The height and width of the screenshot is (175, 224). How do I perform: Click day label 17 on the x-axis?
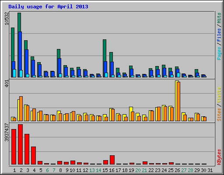(118, 170)
